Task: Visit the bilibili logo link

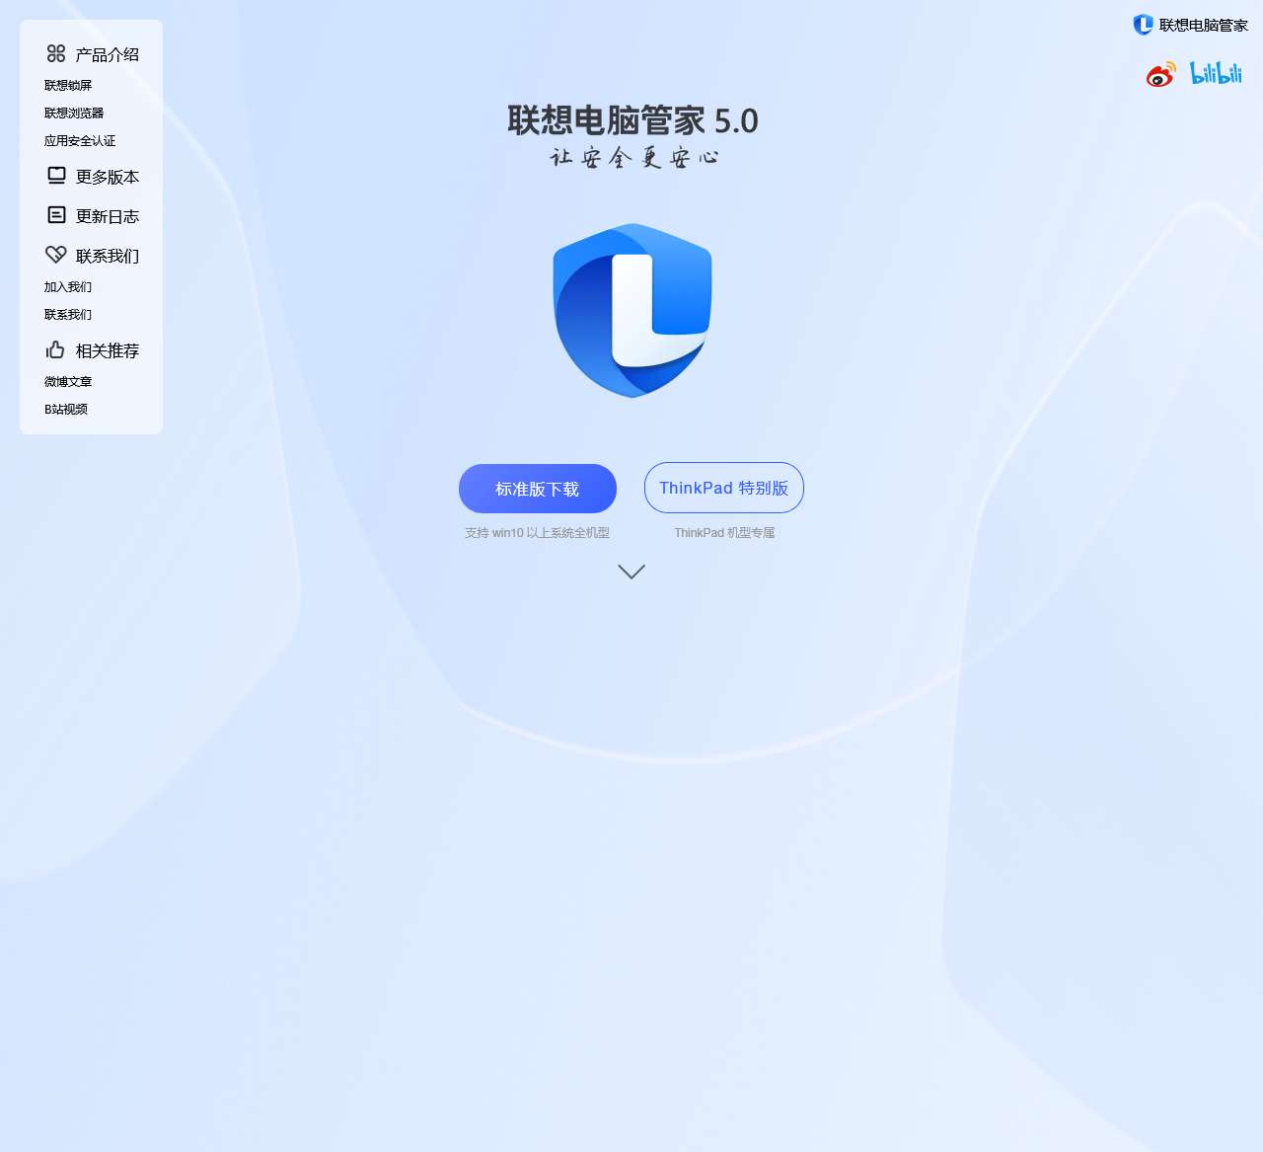Action: [1216, 73]
